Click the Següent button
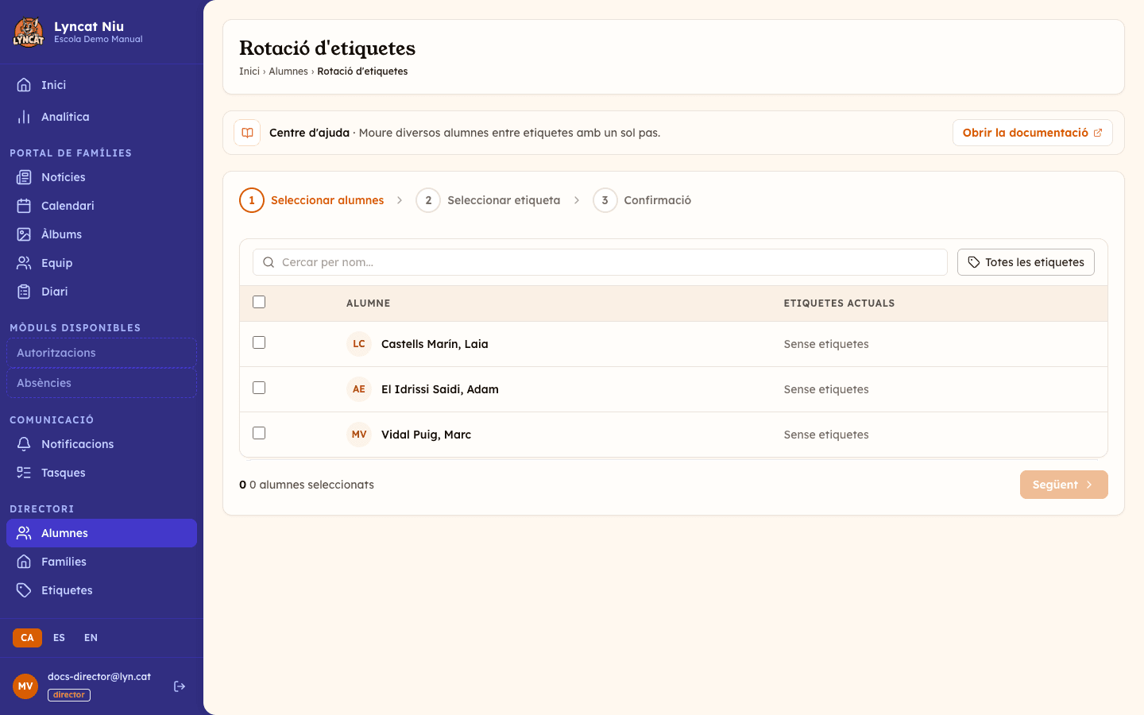This screenshot has height=715, width=1144. (1064, 485)
